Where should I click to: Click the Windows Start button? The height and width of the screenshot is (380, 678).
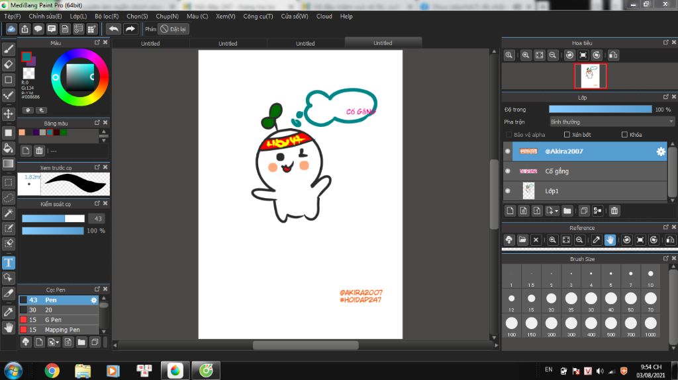click(13, 371)
